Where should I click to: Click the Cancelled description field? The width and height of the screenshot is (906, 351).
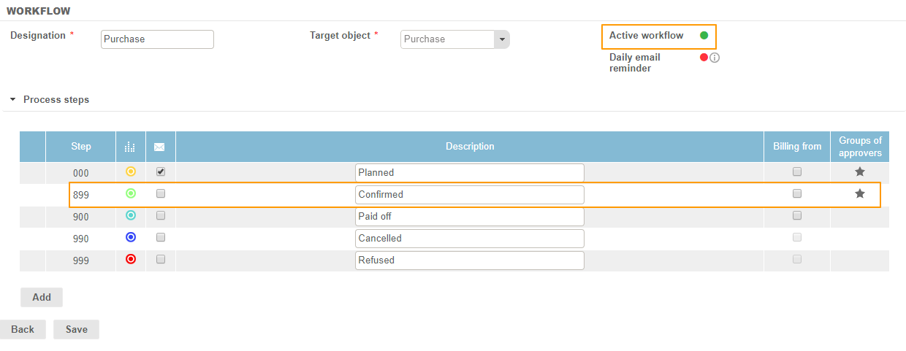[469, 238]
